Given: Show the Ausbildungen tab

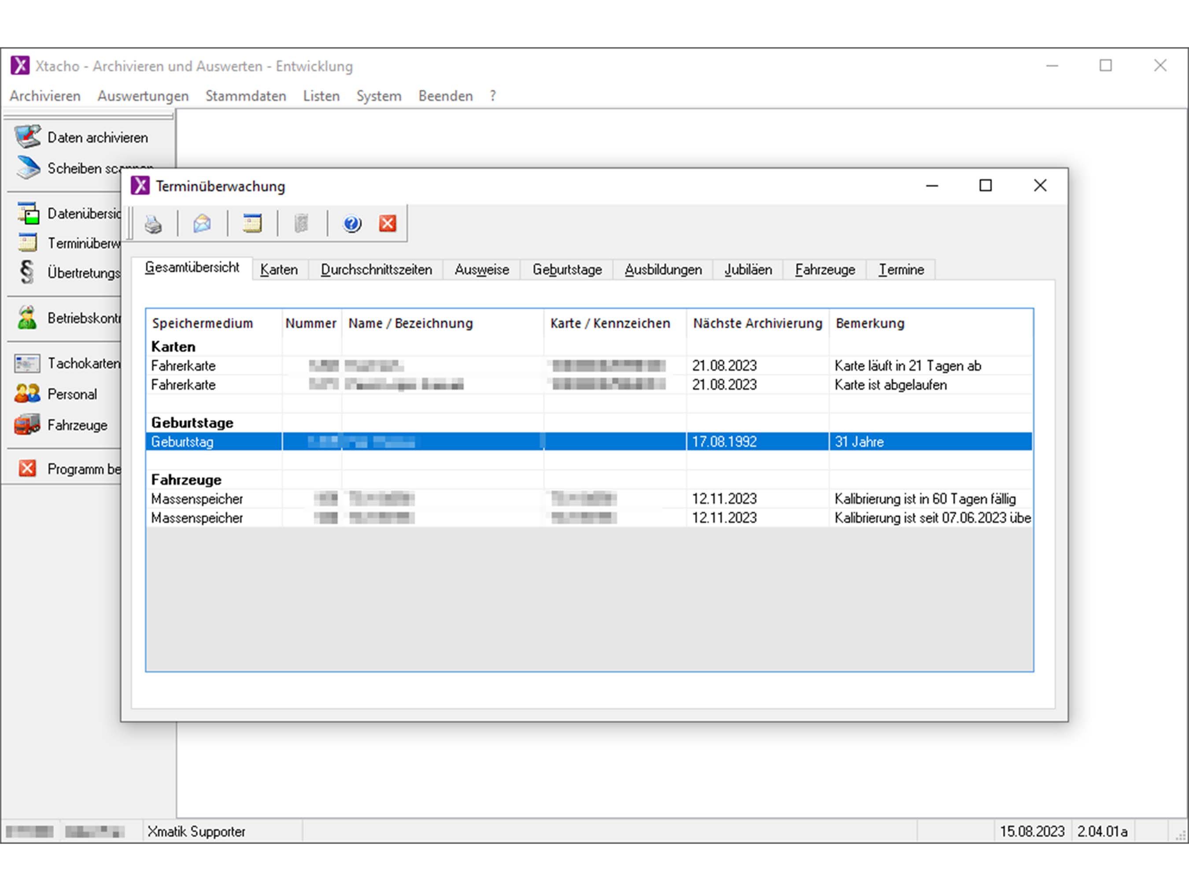Looking at the screenshot, I should click(663, 270).
